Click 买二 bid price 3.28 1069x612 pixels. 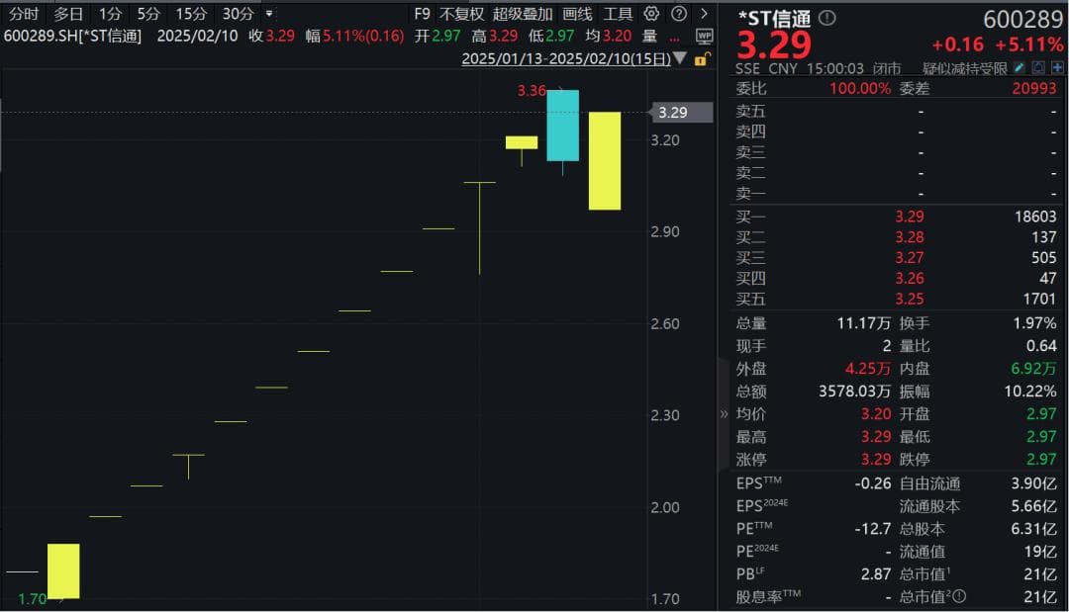point(910,237)
